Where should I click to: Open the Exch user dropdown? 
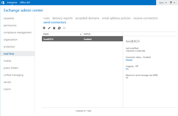pos(163,3)
